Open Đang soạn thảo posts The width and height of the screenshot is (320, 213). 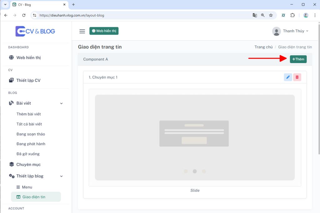pyautogui.click(x=31, y=134)
